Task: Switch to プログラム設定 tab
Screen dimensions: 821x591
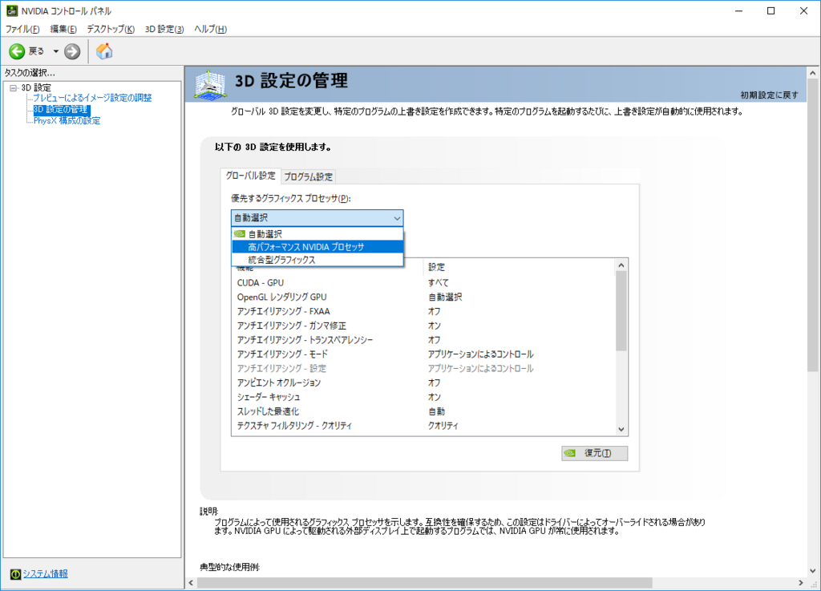Action: (309, 177)
